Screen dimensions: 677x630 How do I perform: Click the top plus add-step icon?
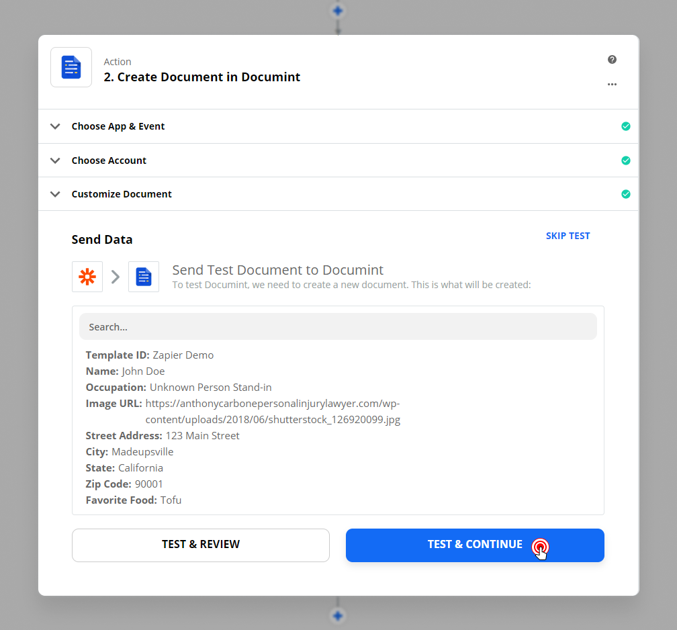[x=338, y=11]
